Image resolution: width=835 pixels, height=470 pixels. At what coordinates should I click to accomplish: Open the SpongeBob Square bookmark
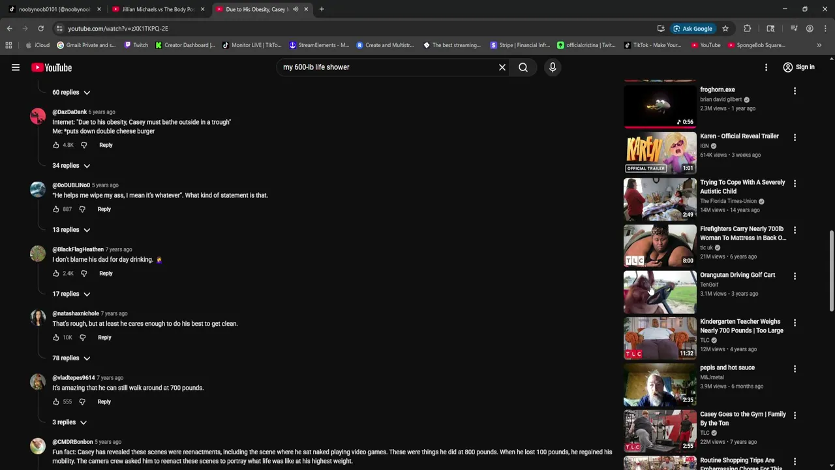click(x=756, y=45)
